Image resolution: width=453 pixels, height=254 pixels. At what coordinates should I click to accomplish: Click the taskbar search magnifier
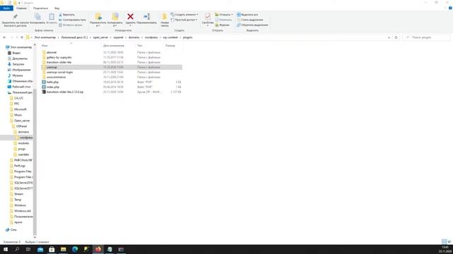pyautogui.click(x=17, y=249)
